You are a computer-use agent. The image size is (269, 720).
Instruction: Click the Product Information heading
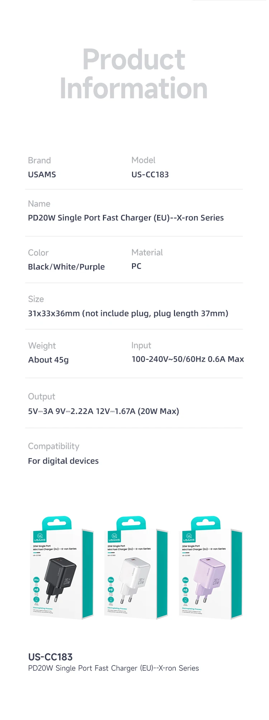[134, 74]
